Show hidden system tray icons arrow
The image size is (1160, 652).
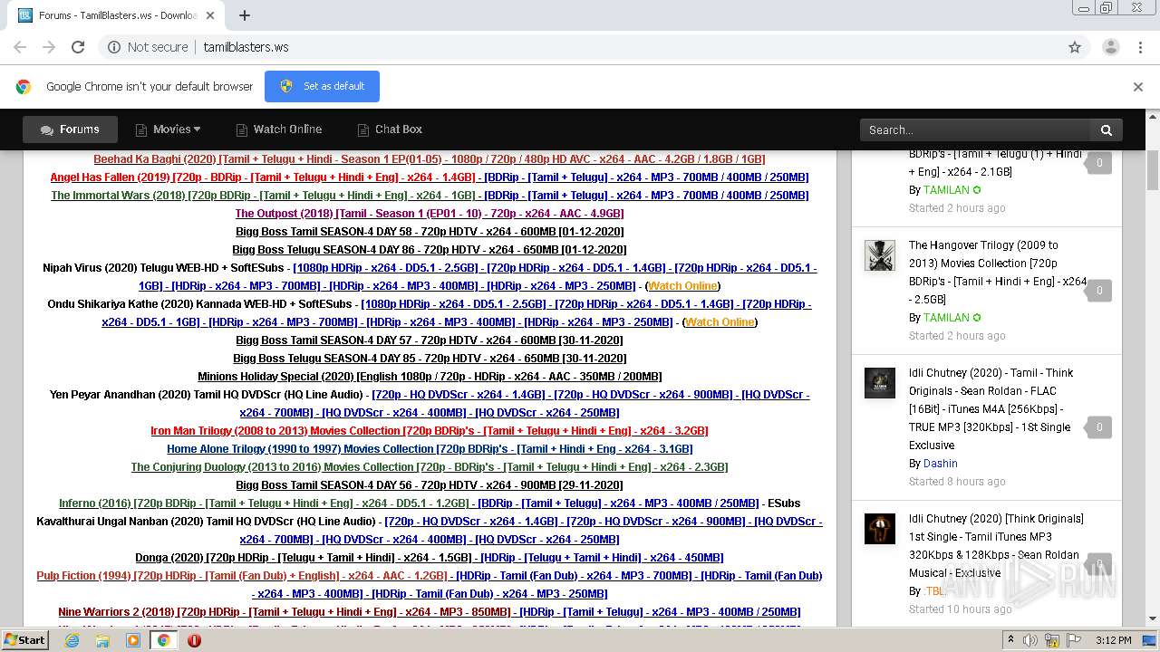(1010, 640)
